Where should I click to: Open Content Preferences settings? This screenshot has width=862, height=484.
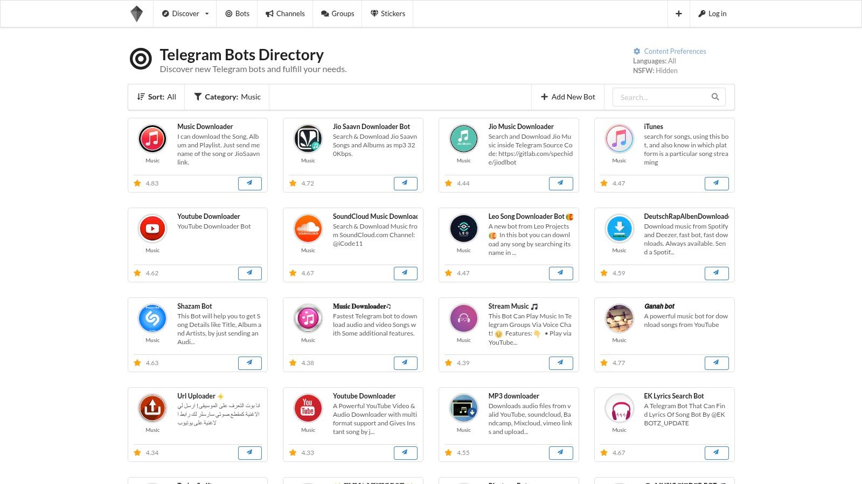[x=670, y=51]
